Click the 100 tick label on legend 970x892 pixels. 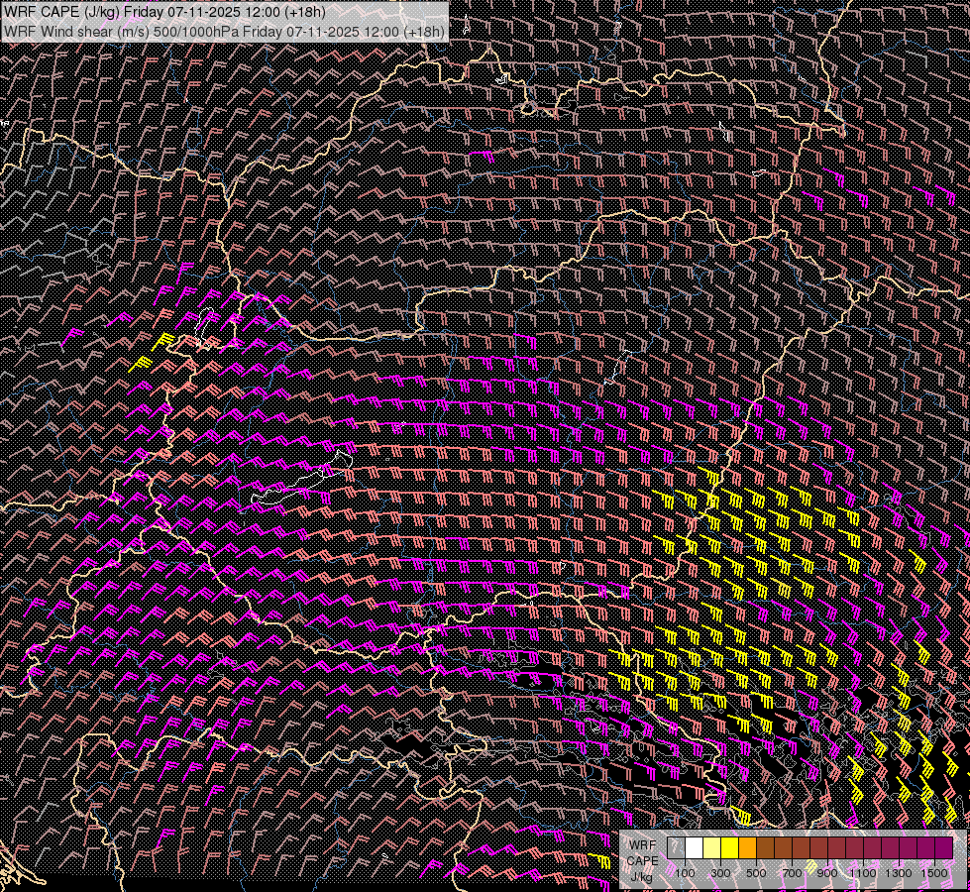pos(685,873)
